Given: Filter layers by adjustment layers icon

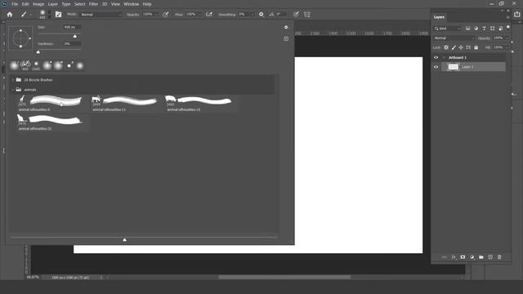Looking at the screenshot, I should pyautogui.click(x=476, y=29).
